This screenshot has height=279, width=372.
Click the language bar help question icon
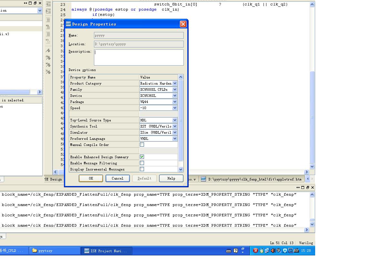[236, 251]
